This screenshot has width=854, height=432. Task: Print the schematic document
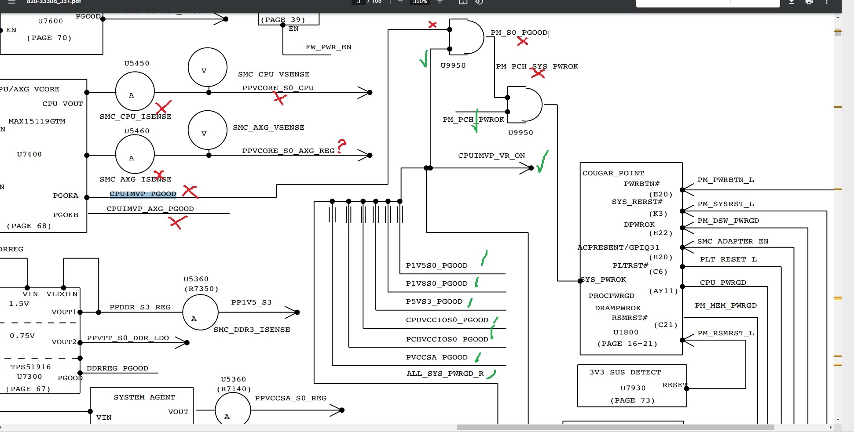(809, 2)
